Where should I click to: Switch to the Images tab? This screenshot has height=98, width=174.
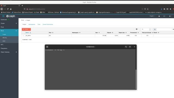(24, 24)
